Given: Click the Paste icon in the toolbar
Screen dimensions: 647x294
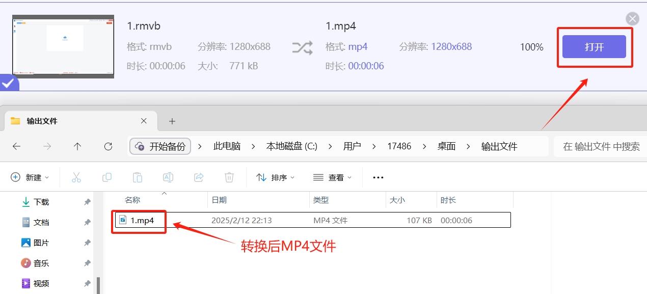Looking at the screenshot, I should point(137,177).
